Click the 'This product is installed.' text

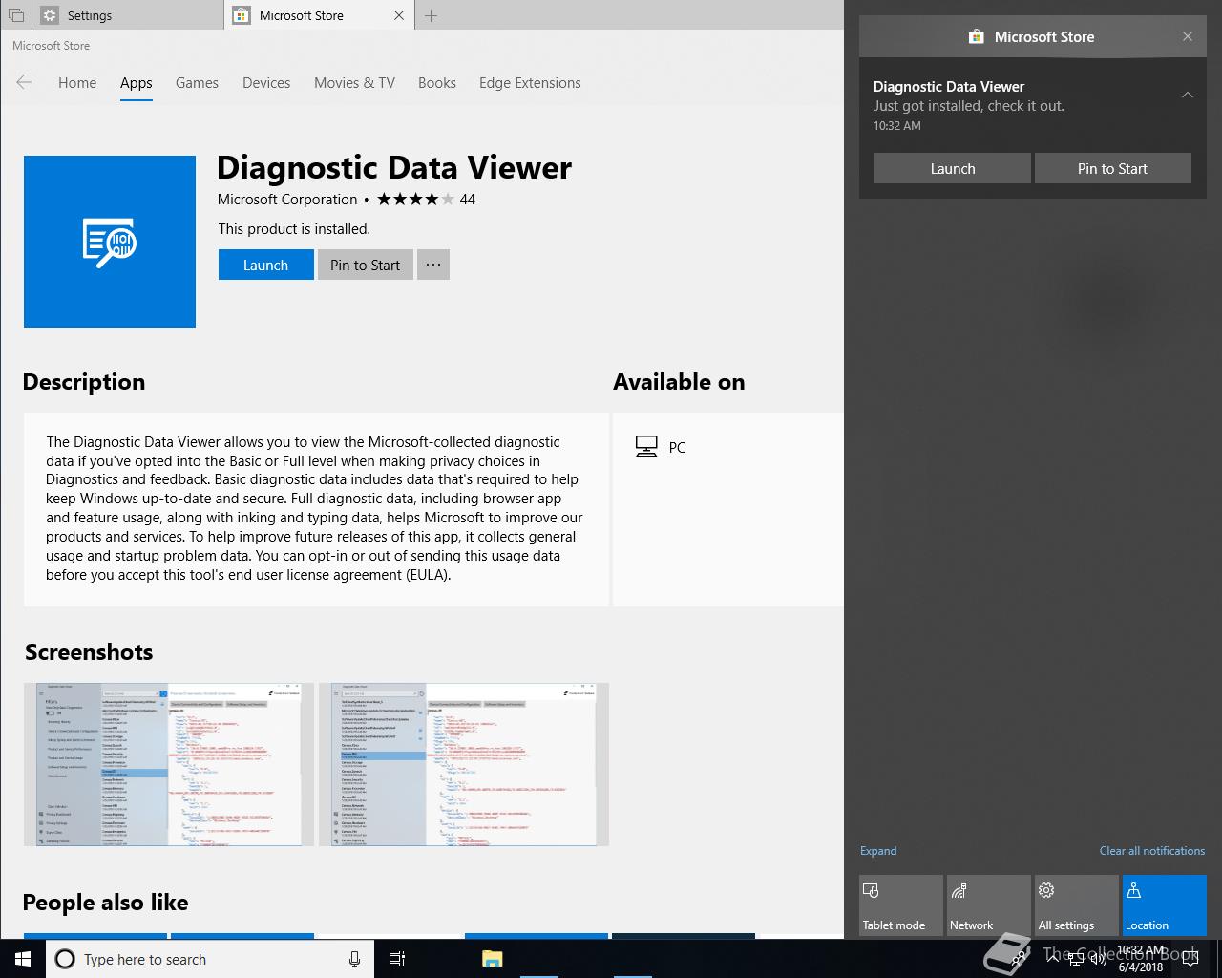294,229
